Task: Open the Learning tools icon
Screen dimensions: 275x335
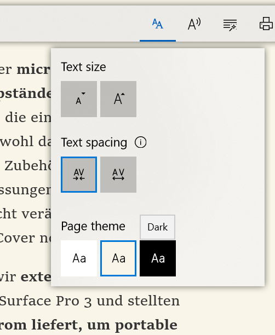Action: (x=230, y=25)
